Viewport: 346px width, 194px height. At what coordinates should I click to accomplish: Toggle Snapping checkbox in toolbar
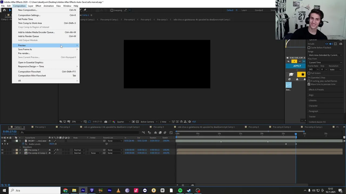point(112,10)
